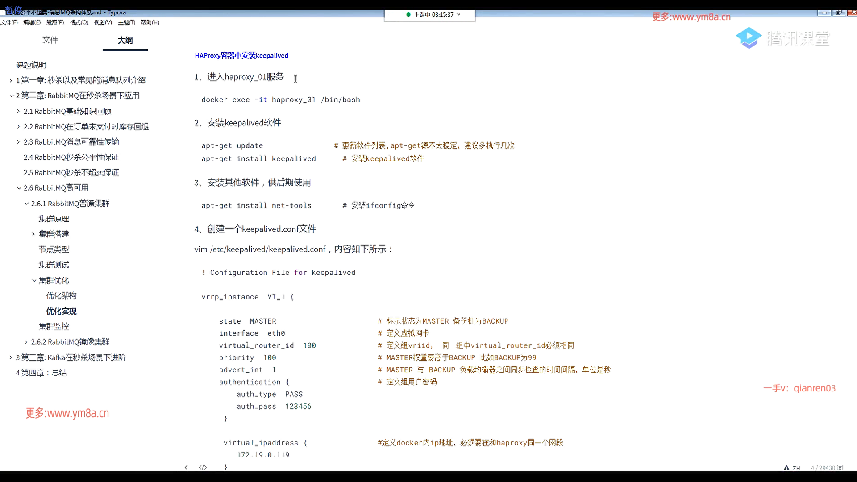Open the class timer dropdown arrow
This screenshot has height=482, width=857.
[x=458, y=14]
